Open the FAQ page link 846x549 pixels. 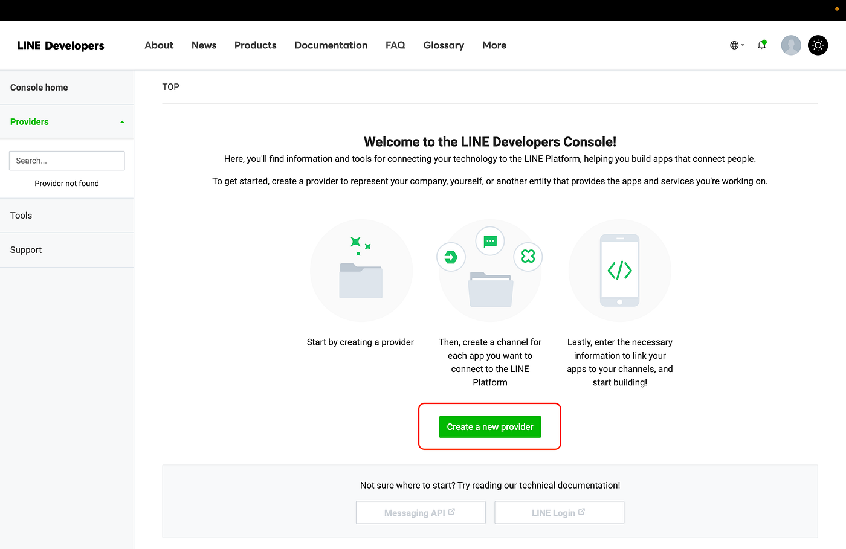[x=395, y=45]
